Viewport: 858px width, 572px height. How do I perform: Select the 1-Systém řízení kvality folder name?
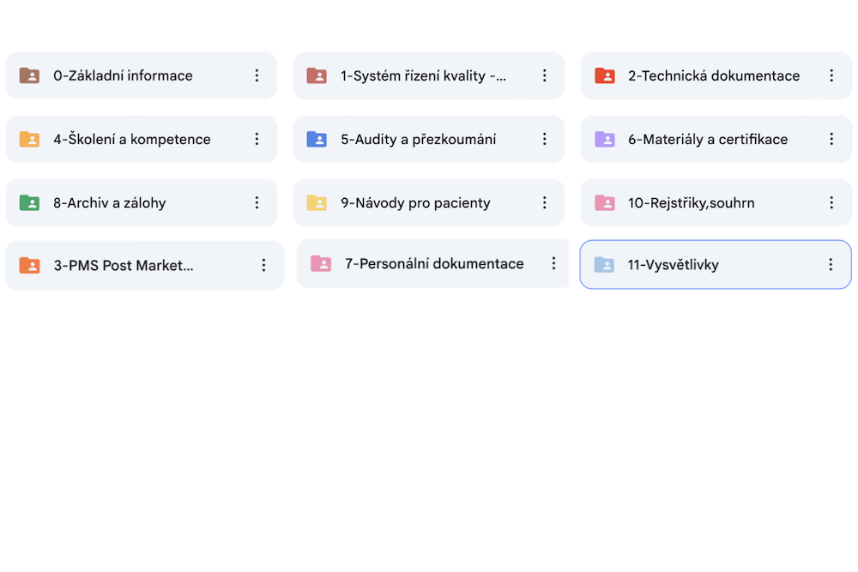point(423,75)
